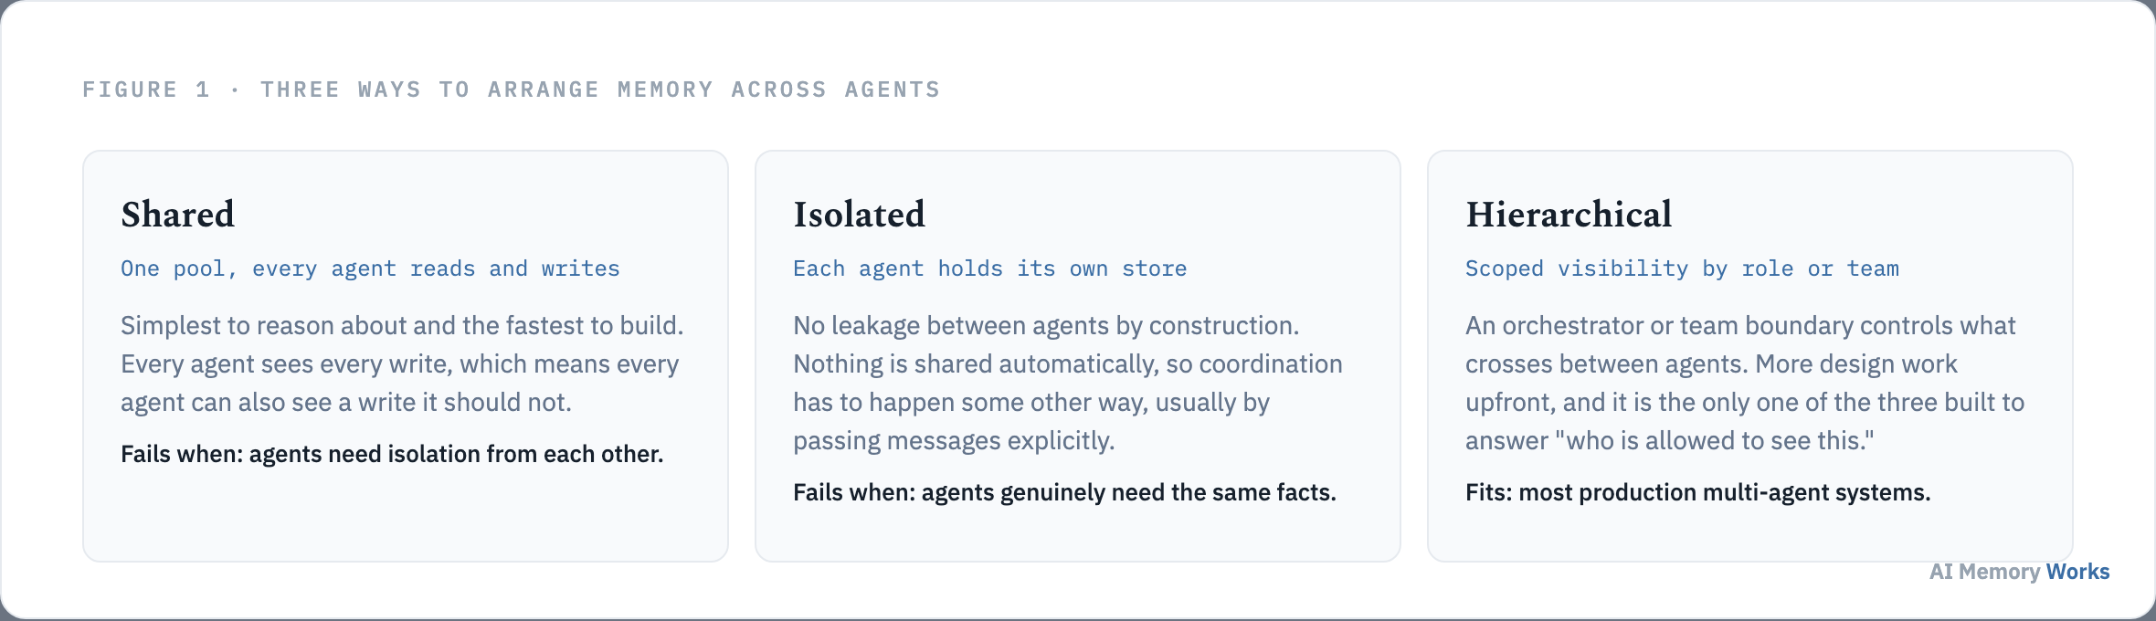Click the word 'Works' in the watermark

pos(2077,572)
